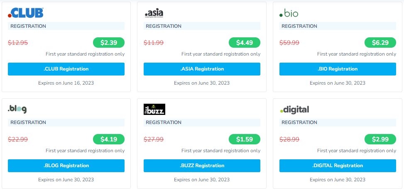The height and width of the screenshot is (190, 404).
Task: Click the .asia domain logo
Action: 154,13
